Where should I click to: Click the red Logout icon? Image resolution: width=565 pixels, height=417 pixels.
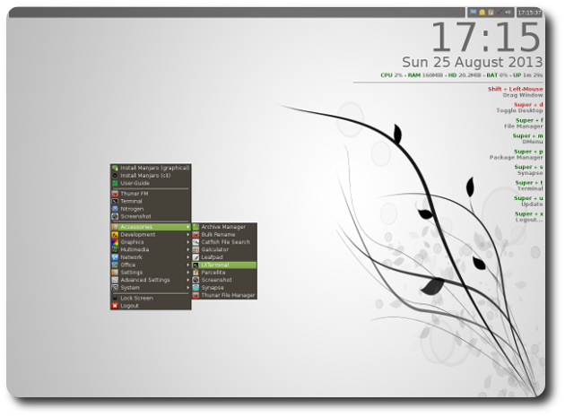pos(115,306)
